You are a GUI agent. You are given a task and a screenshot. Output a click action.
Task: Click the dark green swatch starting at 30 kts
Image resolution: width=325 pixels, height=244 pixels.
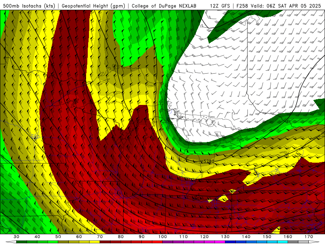22,242
